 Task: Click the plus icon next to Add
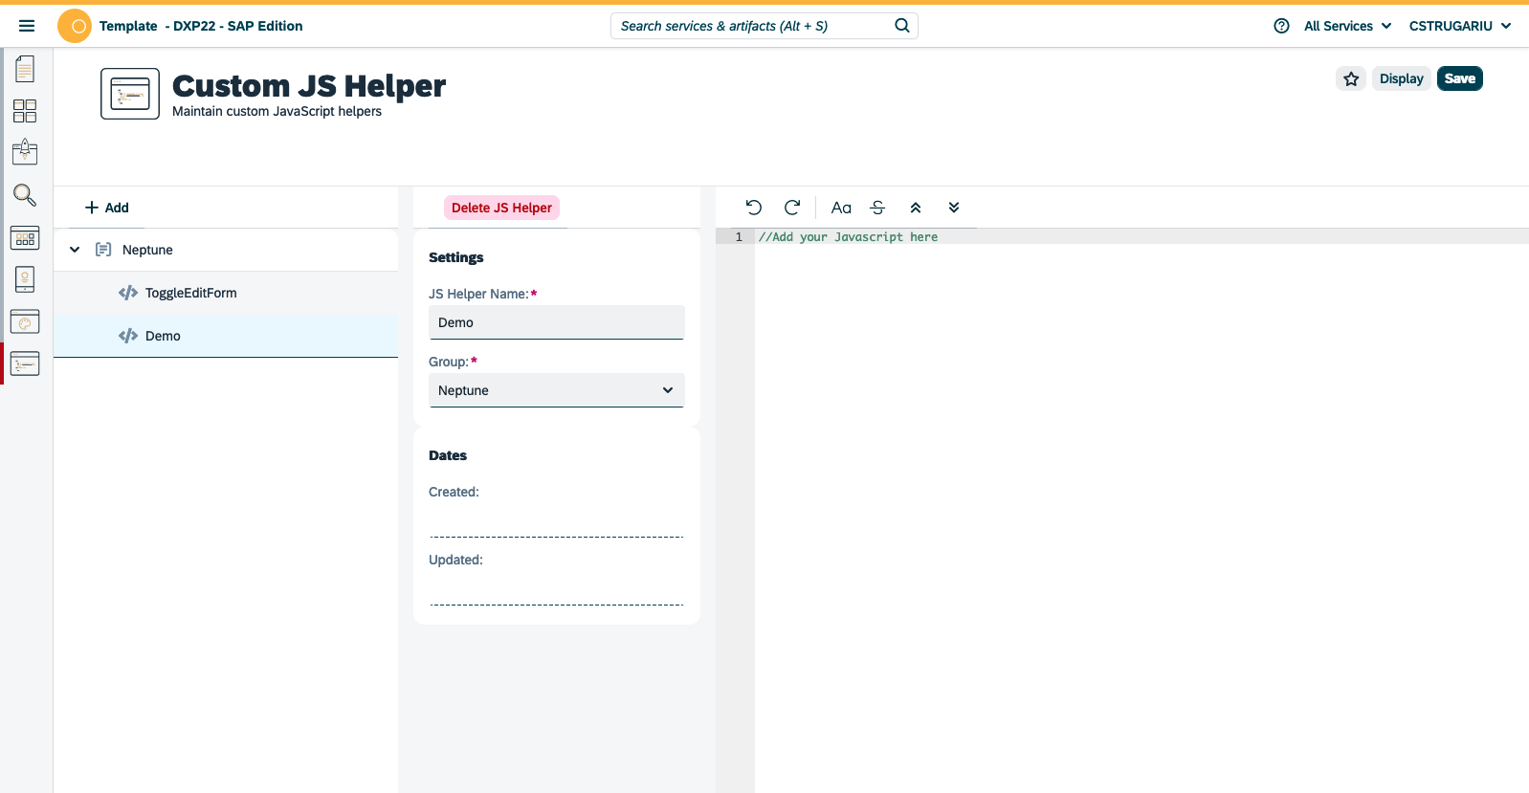pos(92,208)
